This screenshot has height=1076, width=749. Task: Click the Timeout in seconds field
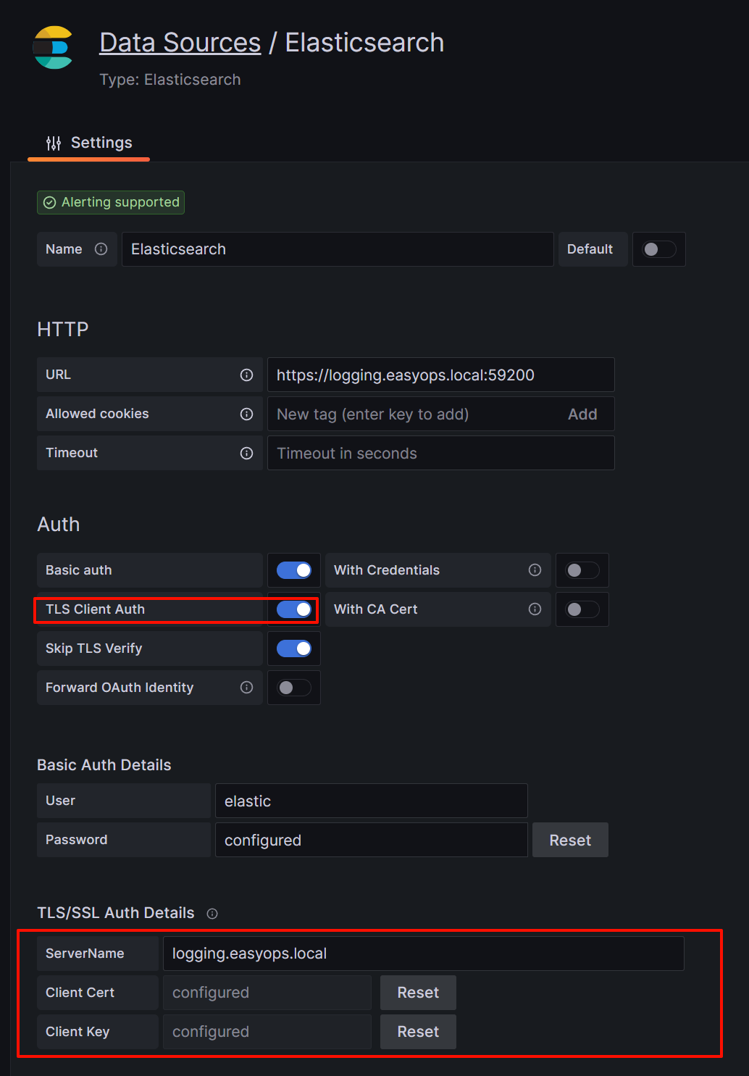tap(440, 454)
